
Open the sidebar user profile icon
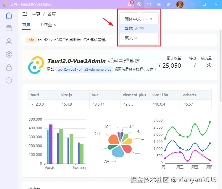[9, 41]
